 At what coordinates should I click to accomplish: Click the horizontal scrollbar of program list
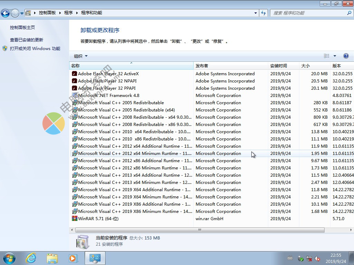[199, 230]
